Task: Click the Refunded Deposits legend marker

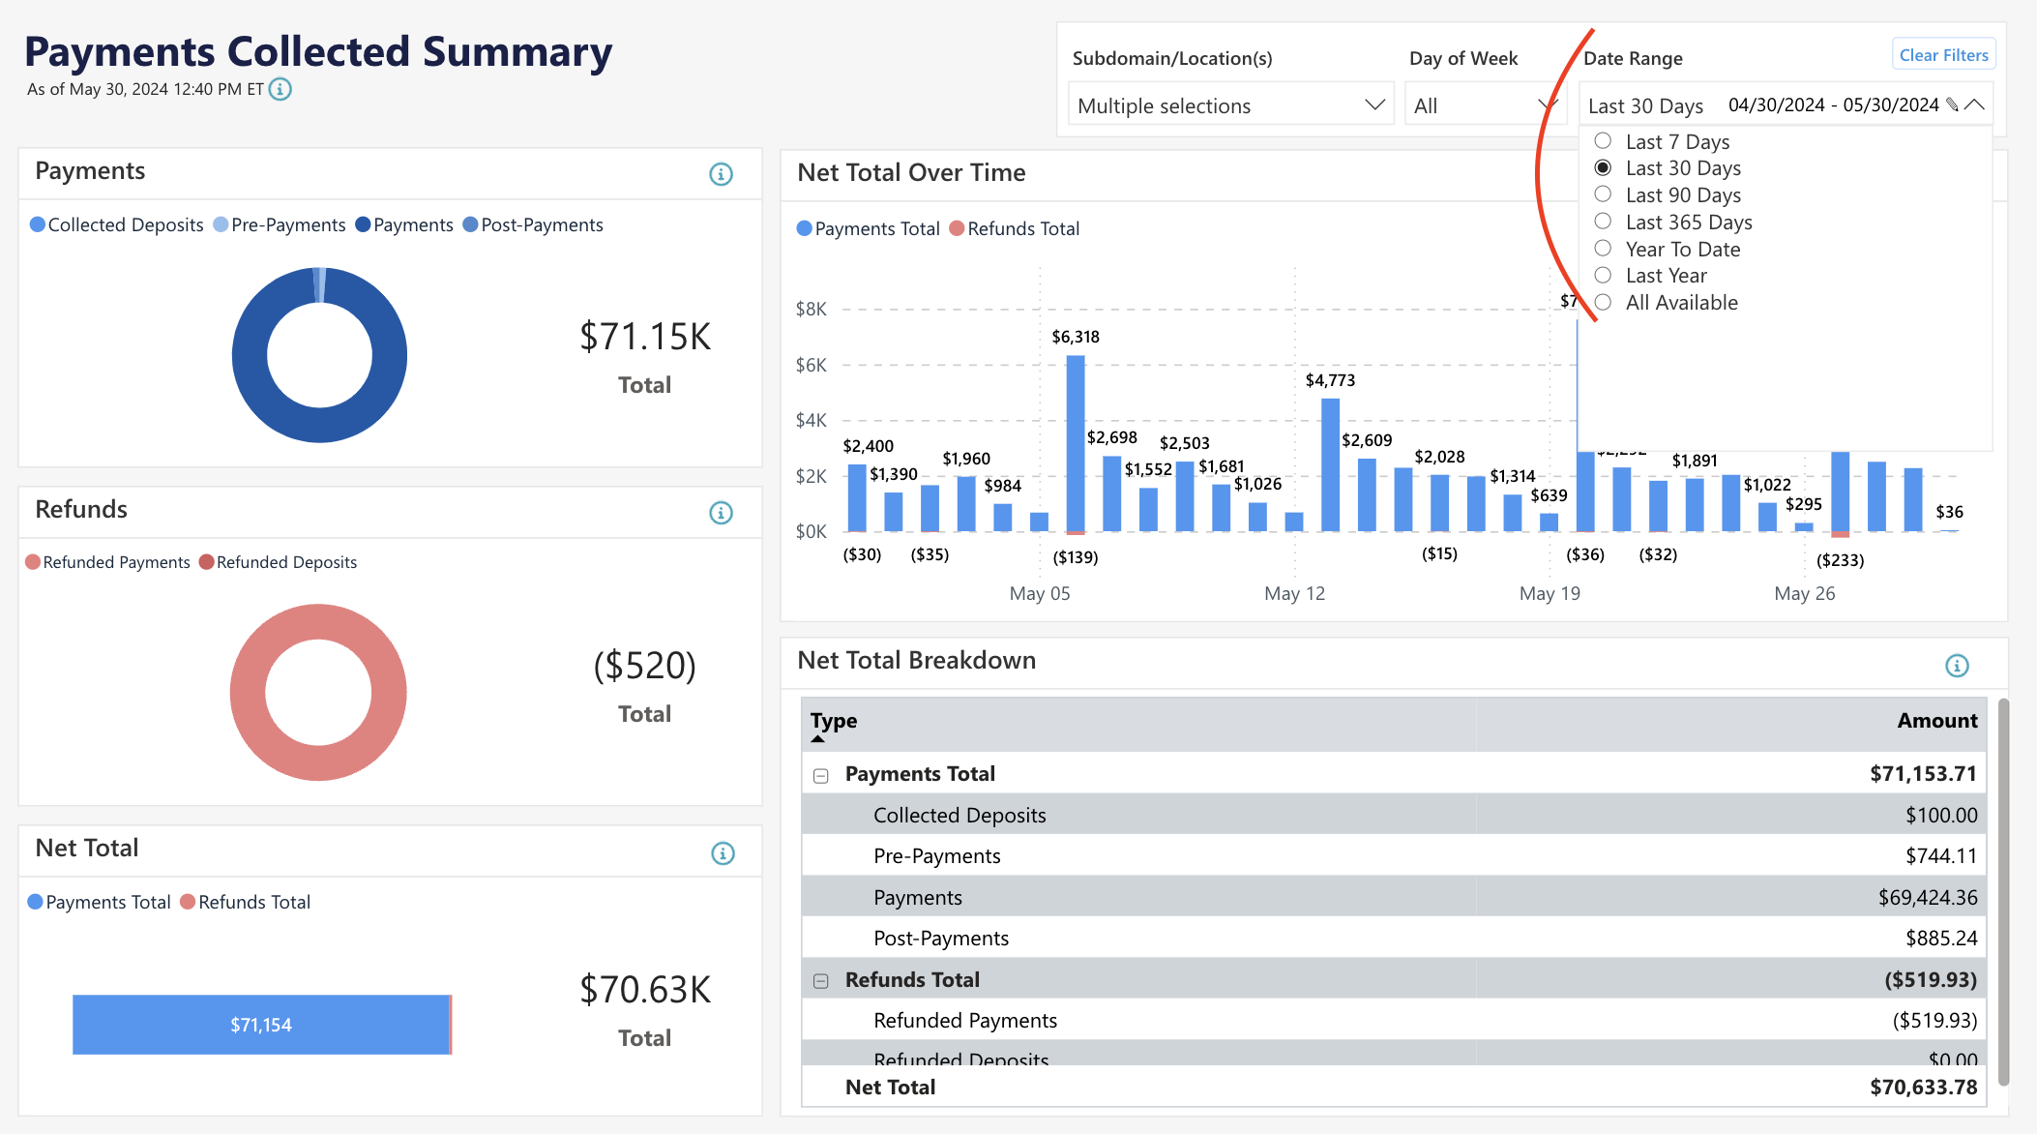Action: coord(206,562)
